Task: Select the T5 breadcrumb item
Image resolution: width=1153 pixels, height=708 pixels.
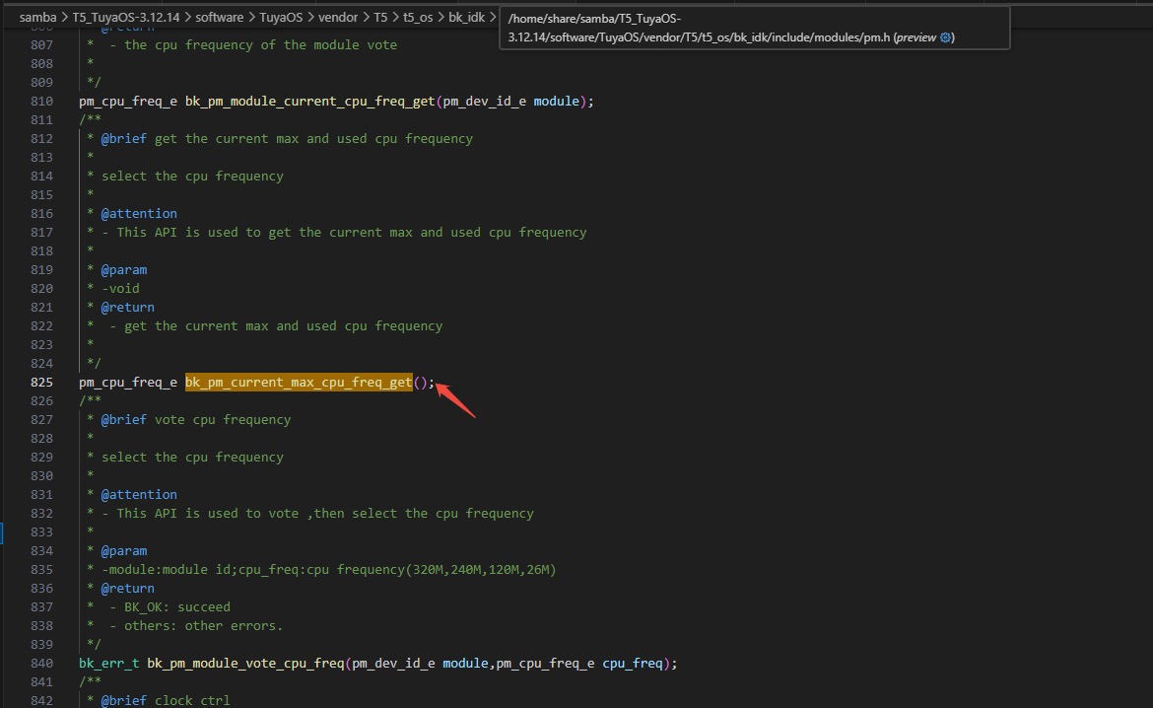Action: 380,18
